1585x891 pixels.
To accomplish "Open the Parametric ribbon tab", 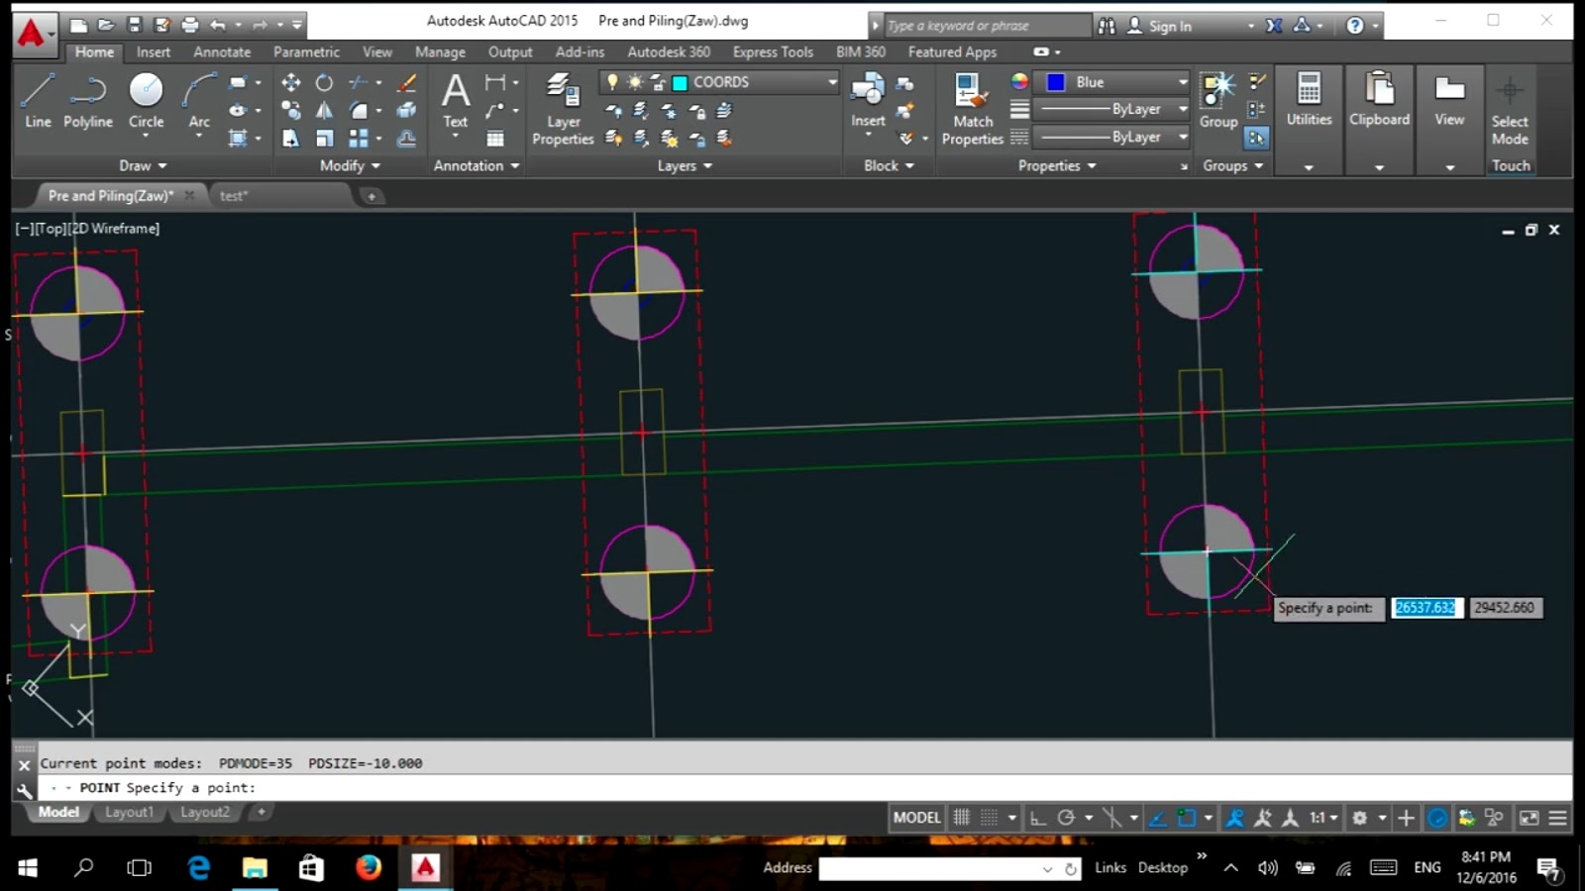I will coord(306,51).
